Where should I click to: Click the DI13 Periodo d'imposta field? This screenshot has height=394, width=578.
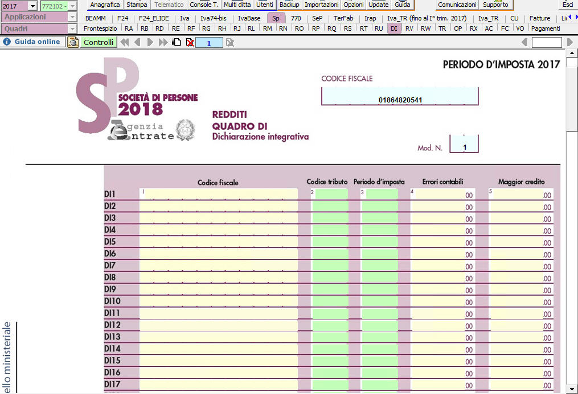380,337
